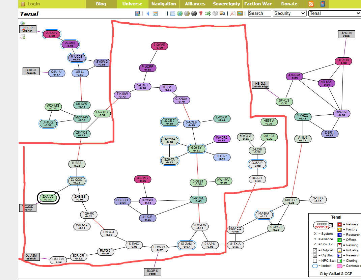The height and width of the screenshot is (280, 361).
Task: Click the Donate link
Action: click(x=289, y=4)
